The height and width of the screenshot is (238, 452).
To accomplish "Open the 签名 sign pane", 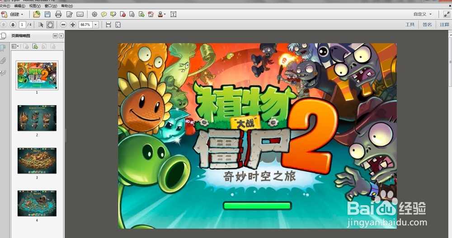I will coord(427,24).
